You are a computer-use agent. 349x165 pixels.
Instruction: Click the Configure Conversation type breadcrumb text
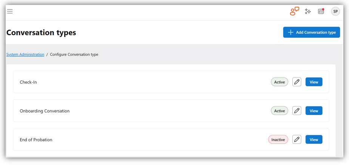click(74, 54)
